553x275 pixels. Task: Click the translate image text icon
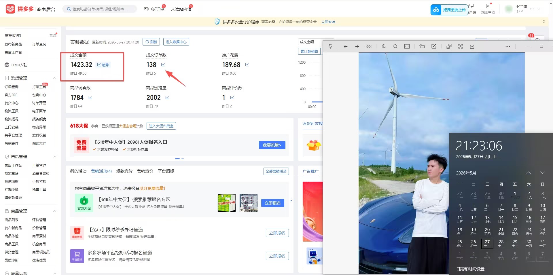pyautogui.click(x=449, y=46)
